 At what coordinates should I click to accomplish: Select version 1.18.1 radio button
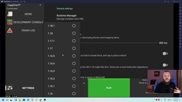(74, 26)
